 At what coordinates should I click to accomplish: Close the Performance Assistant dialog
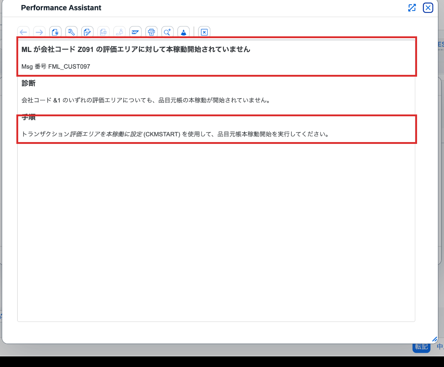(428, 8)
